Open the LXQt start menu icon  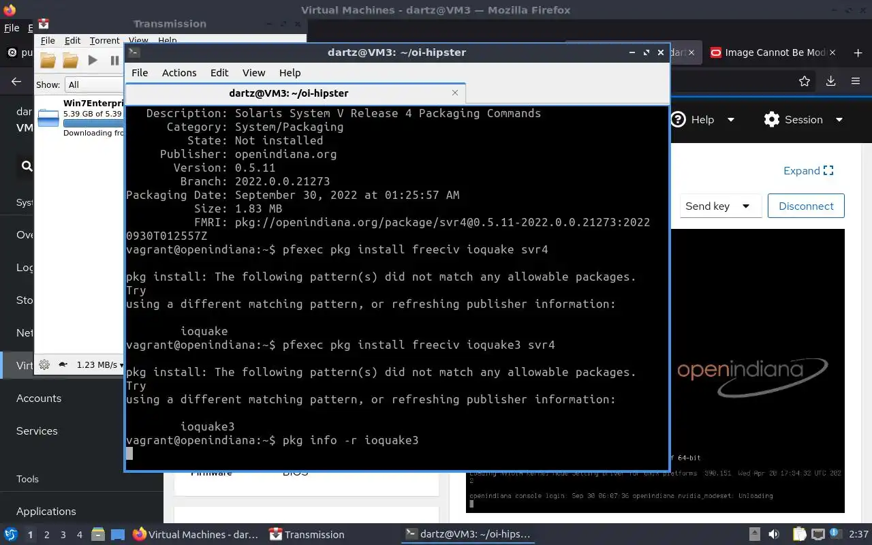[x=11, y=534]
